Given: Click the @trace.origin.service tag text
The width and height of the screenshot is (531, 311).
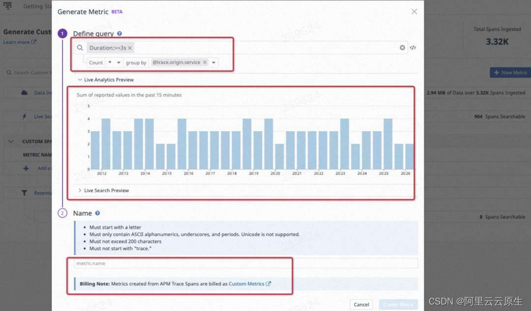Looking at the screenshot, I should pyautogui.click(x=177, y=62).
